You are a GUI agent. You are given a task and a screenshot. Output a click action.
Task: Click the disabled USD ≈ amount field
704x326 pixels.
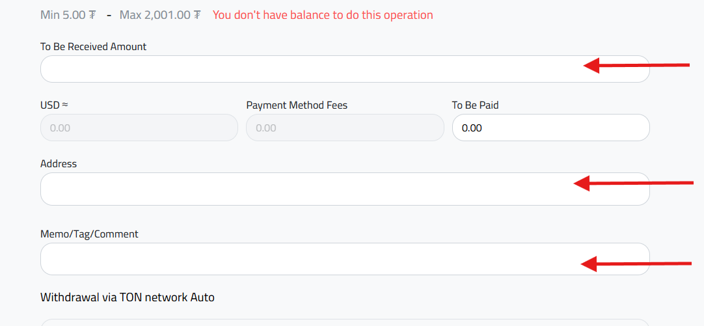point(139,128)
